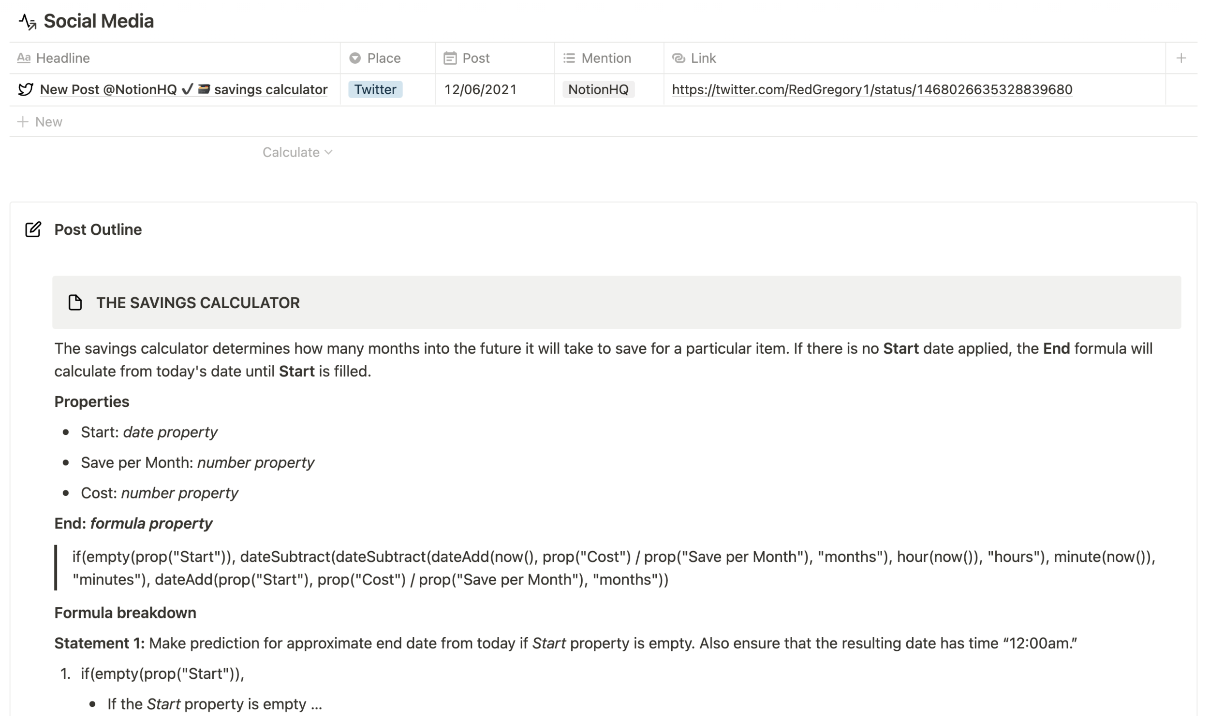Open THE SAVINGS CALCULATOR page block

[x=198, y=303]
